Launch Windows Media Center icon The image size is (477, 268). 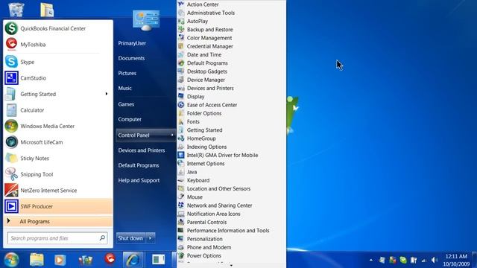(11, 126)
